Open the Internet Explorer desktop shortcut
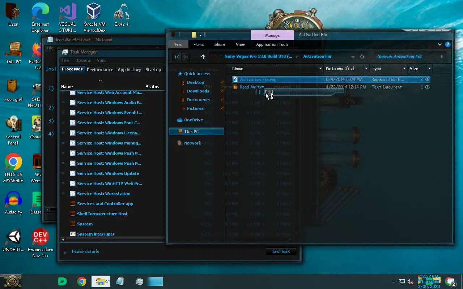463x289 pixels. click(x=40, y=18)
